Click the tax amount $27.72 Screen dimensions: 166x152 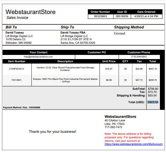coord(139,80)
